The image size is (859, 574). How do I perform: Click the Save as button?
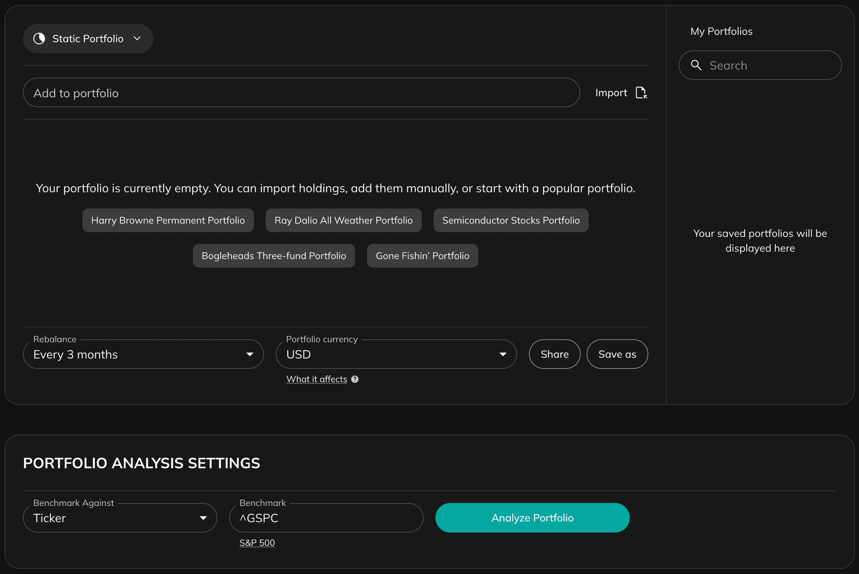pyautogui.click(x=617, y=354)
